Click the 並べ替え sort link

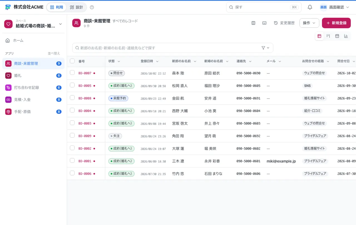pos(54,53)
